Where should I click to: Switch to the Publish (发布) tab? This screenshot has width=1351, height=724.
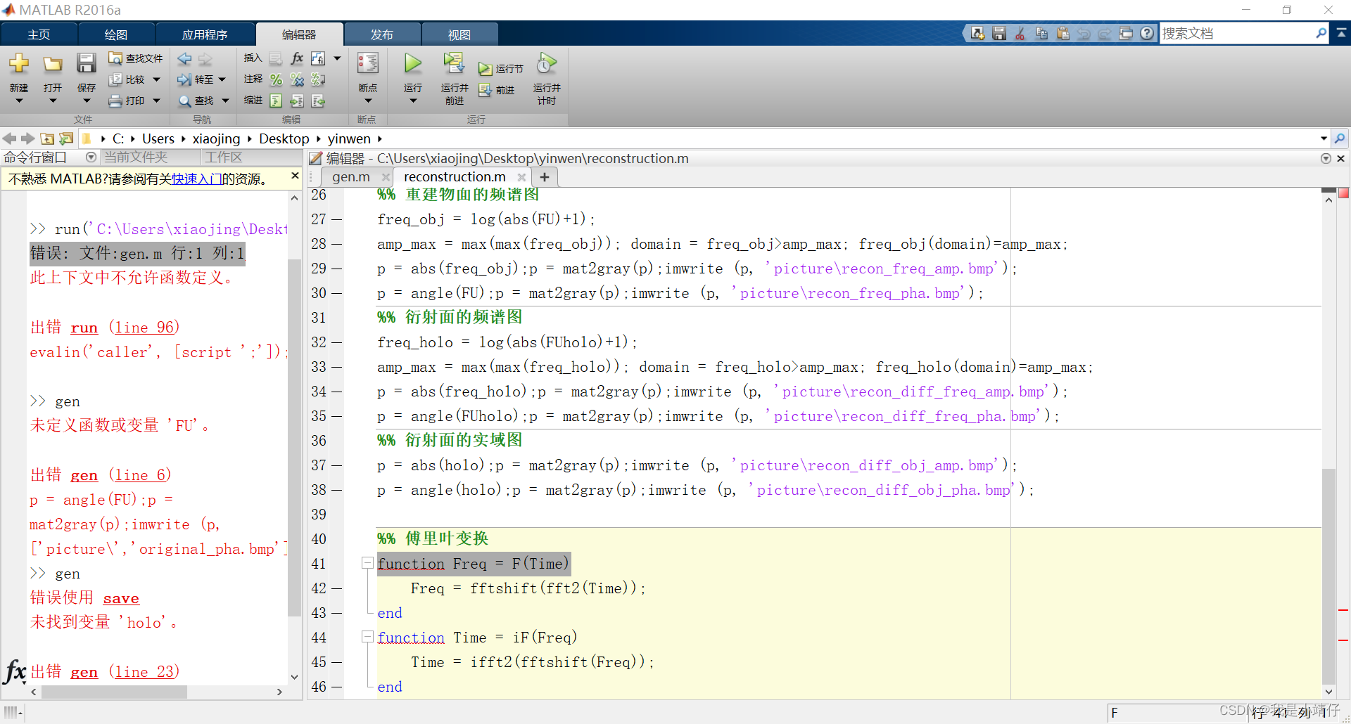tap(382, 34)
